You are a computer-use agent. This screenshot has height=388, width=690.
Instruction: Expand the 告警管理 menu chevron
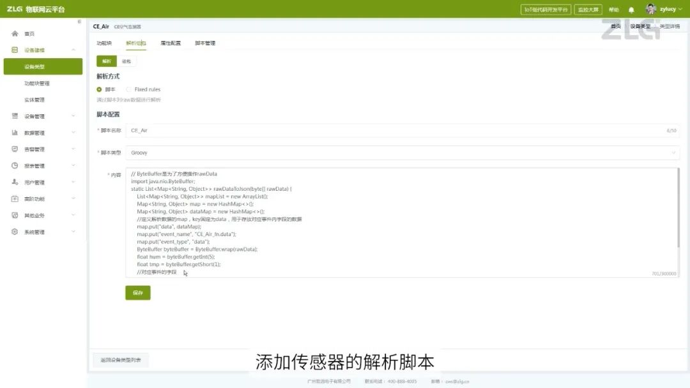click(x=73, y=149)
